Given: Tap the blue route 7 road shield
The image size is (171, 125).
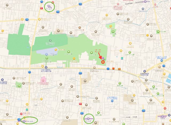Looking at the screenshot, I should [108, 68].
